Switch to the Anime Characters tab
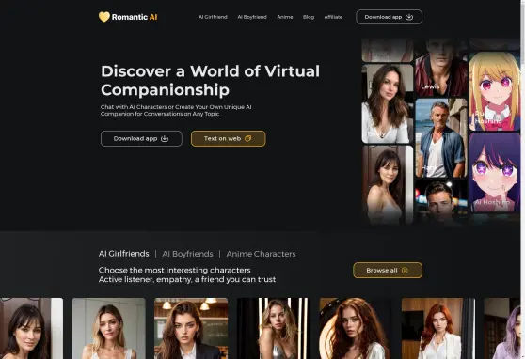 261,254
